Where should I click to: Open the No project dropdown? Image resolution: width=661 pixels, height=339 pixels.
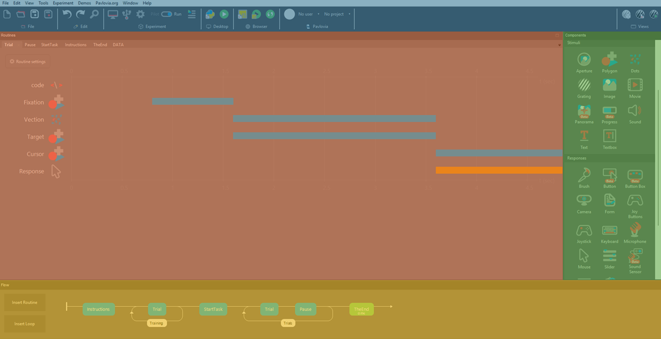point(337,14)
